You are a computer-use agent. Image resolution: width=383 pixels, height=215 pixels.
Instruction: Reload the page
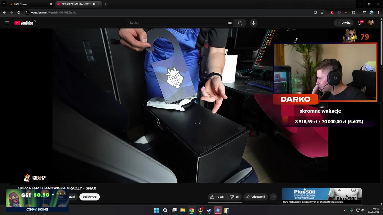(19, 13)
